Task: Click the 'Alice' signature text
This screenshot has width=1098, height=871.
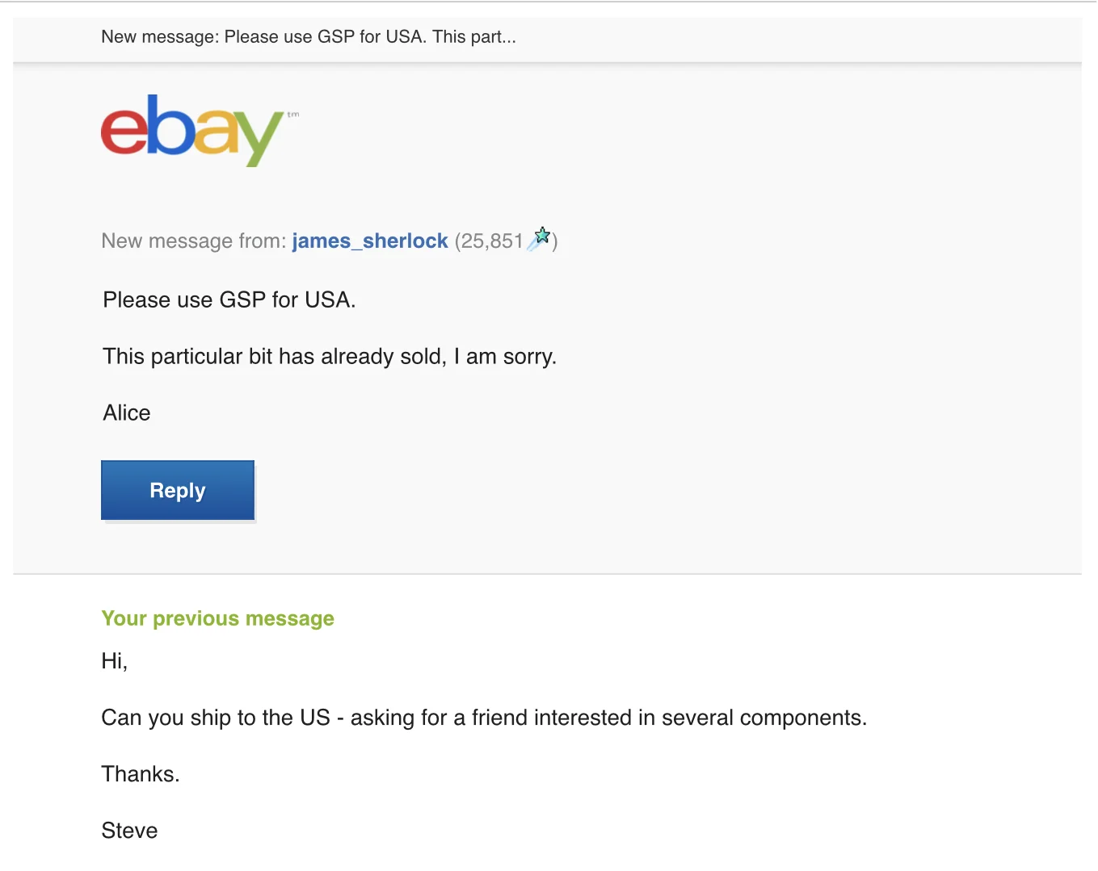Action: [126, 412]
